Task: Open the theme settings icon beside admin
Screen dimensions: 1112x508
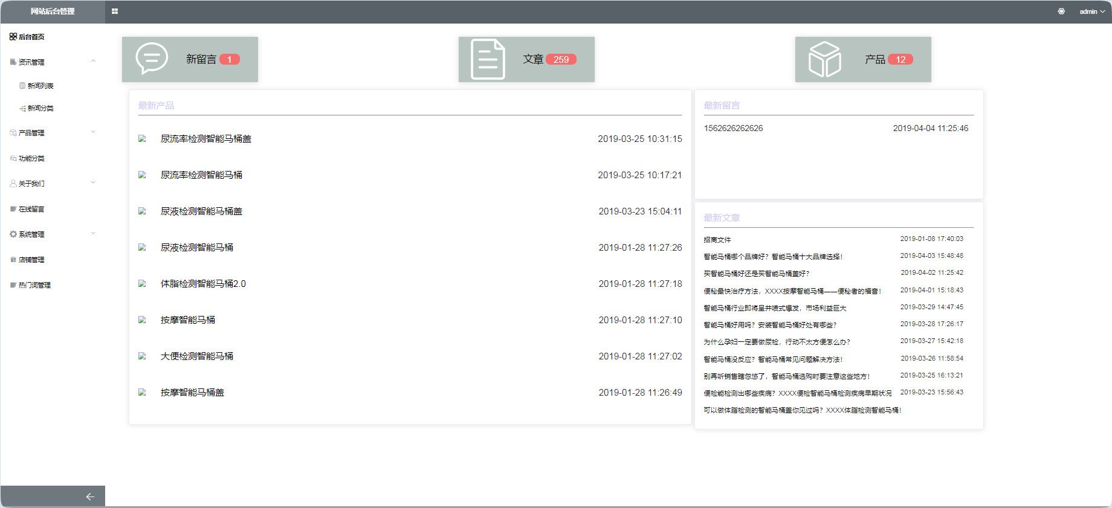Action: point(1061,11)
